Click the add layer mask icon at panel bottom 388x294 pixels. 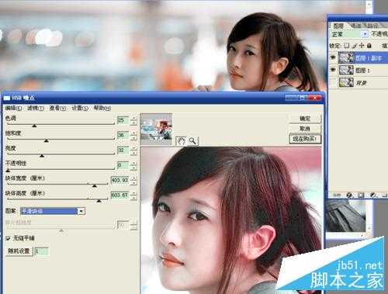click(x=362, y=195)
